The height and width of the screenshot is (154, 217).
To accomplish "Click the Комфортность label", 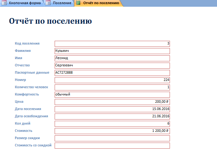I will pyautogui.click(x=27, y=94).
